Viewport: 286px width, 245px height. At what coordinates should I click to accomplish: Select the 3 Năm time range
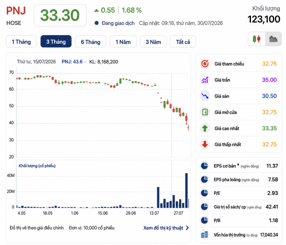point(153,42)
